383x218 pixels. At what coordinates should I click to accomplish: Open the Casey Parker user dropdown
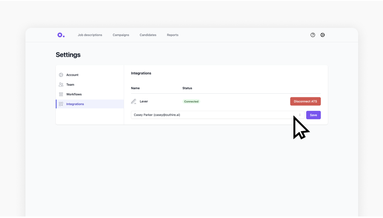[218, 115]
